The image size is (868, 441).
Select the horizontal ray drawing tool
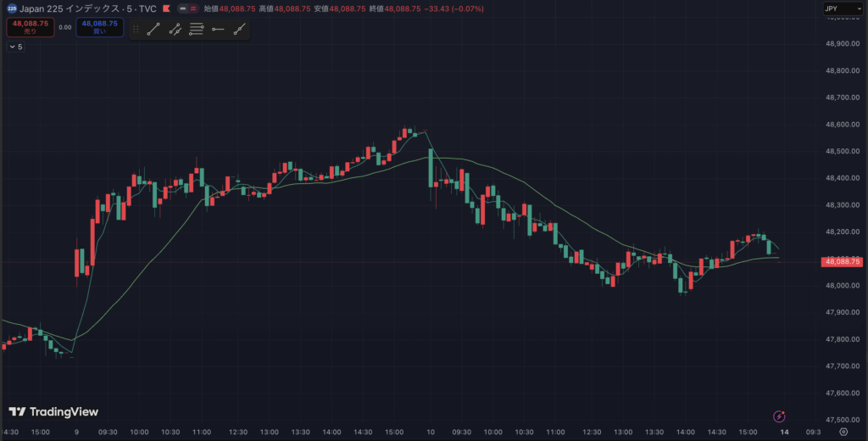click(x=218, y=29)
